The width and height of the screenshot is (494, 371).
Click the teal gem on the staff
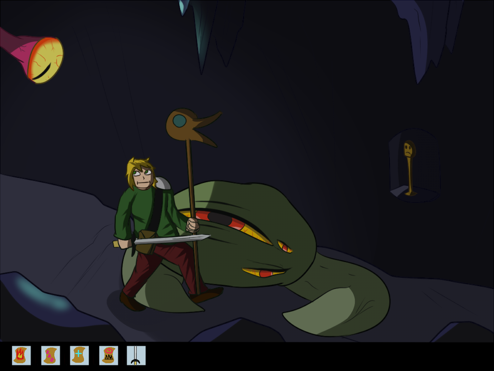click(179, 121)
